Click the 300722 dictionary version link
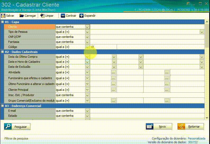Screen dimensions: 210x144 [193, 142]
